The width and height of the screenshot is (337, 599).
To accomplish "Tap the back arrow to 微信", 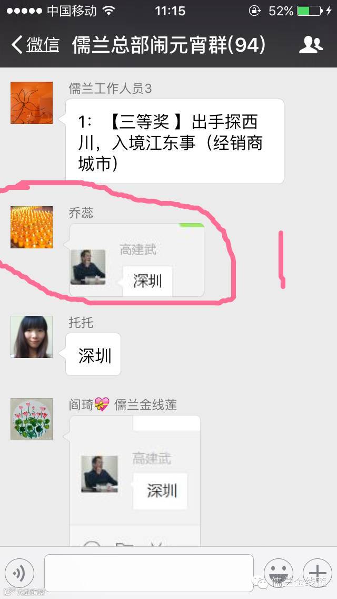I will 17,45.
